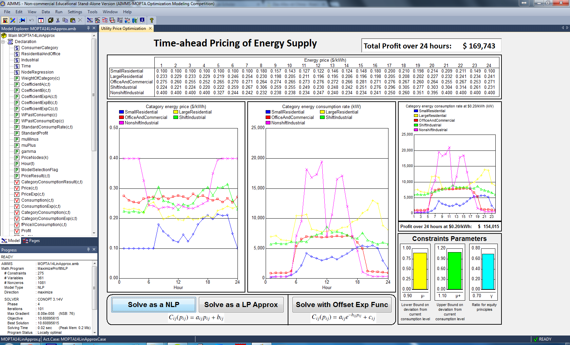Open the Model Explorer (Ax≤b) icon
Image resolution: width=570 pixels, height=345 pixels.
pos(90,20)
